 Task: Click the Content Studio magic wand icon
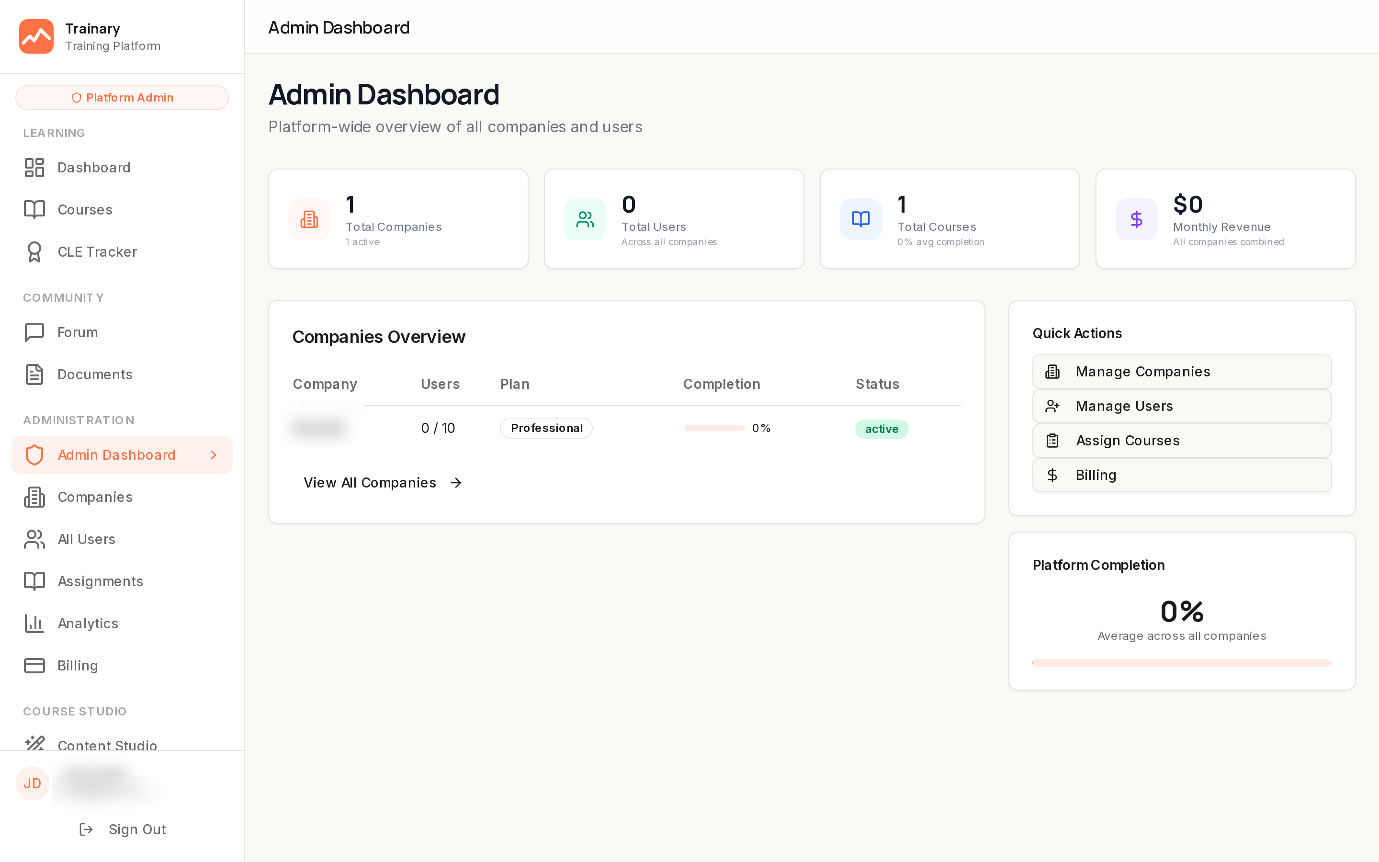pyautogui.click(x=34, y=743)
